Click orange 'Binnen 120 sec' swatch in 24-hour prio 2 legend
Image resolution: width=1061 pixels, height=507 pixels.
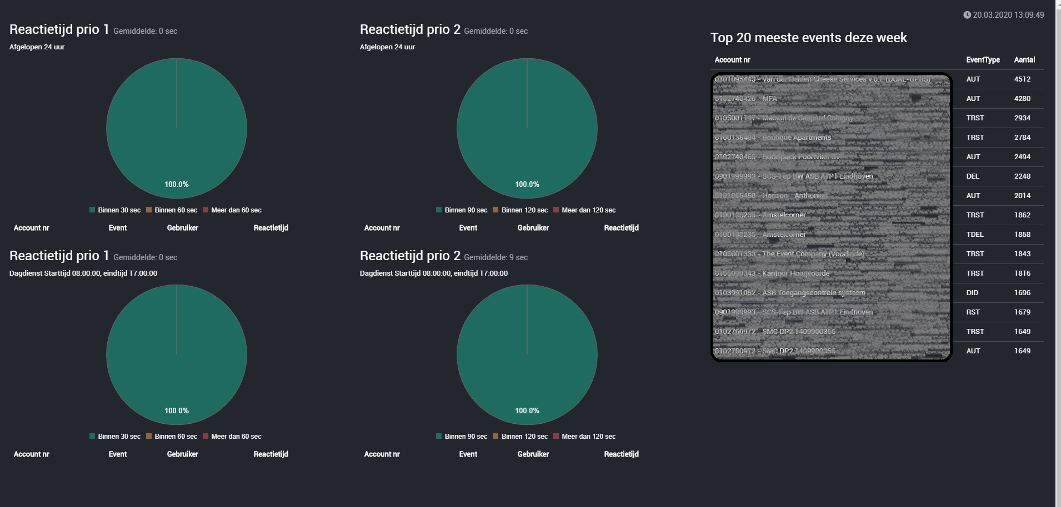(496, 210)
